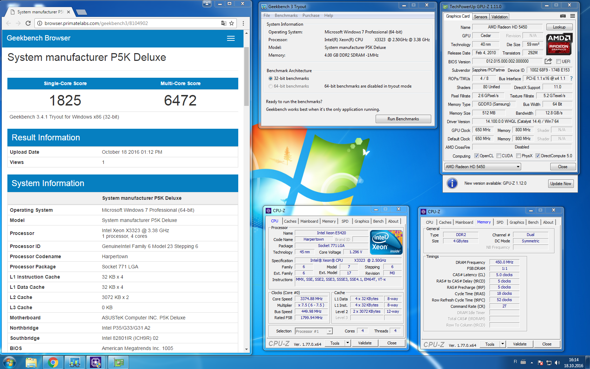
Task: Click the GPU-Z Close button
Action: coord(563,167)
